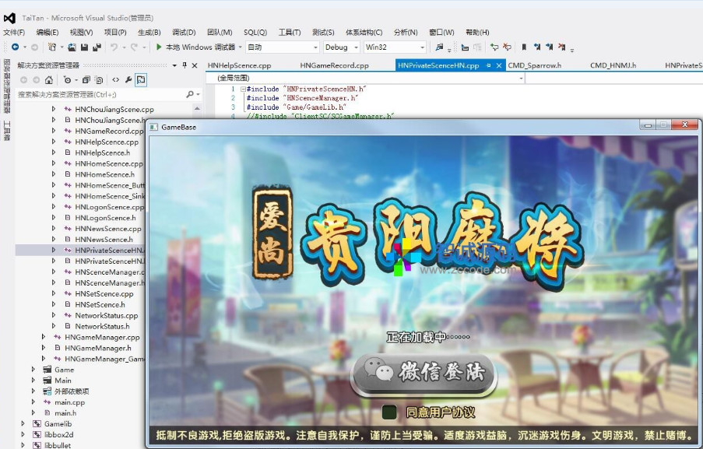The height and width of the screenshot is (449, 703).
Task: Open the dropdown arrow beside 本地 Windows 调试器
Action: coord(241,47)
